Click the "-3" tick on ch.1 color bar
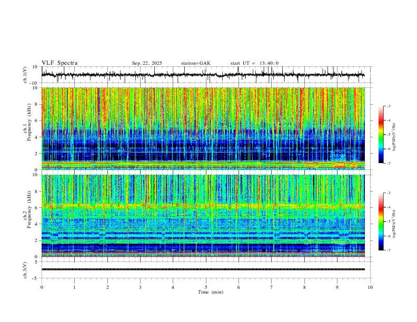417x322 pixels. point(388,106)
